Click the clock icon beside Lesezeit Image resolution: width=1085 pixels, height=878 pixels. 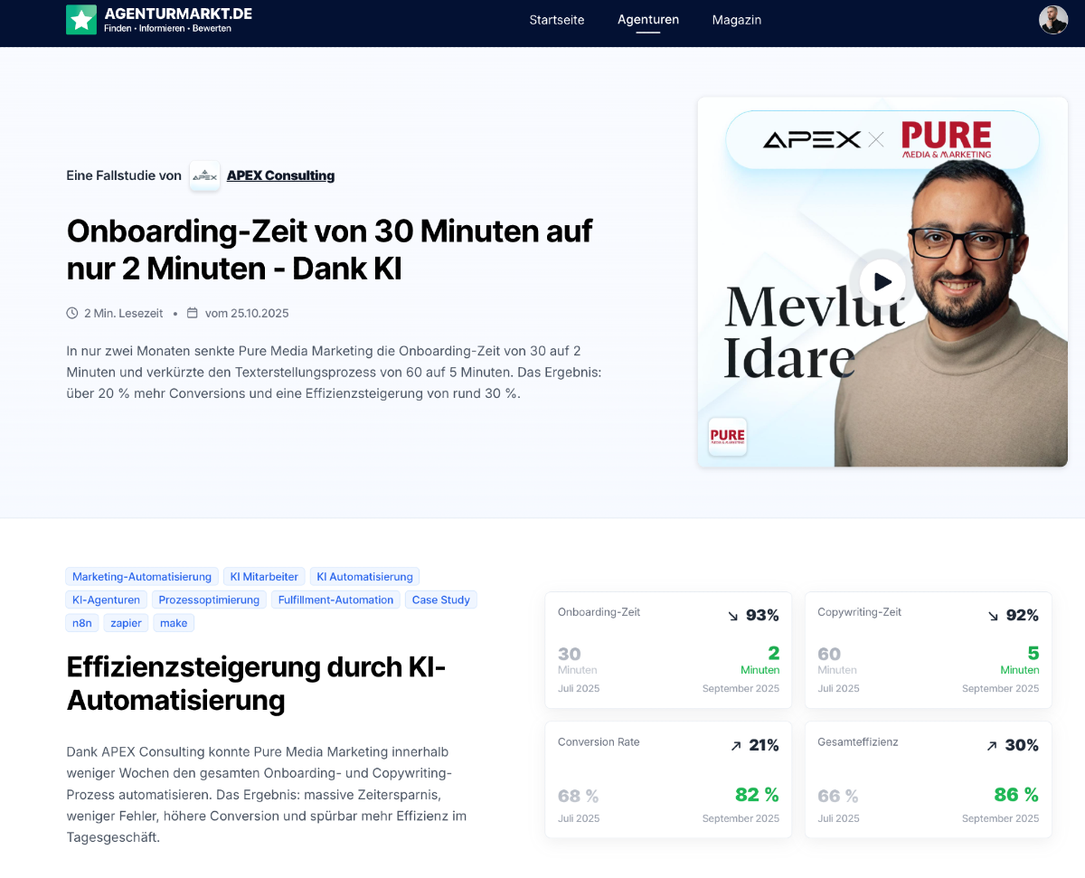pos(72,313)
